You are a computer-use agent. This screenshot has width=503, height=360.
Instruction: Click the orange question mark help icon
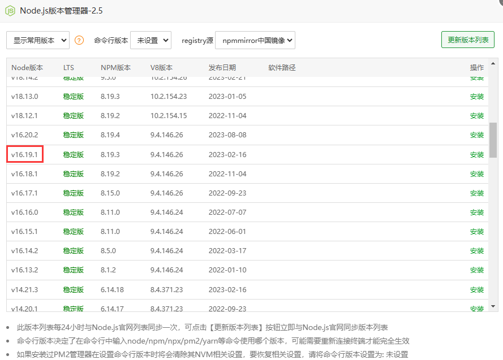click(x=79, y=40)
